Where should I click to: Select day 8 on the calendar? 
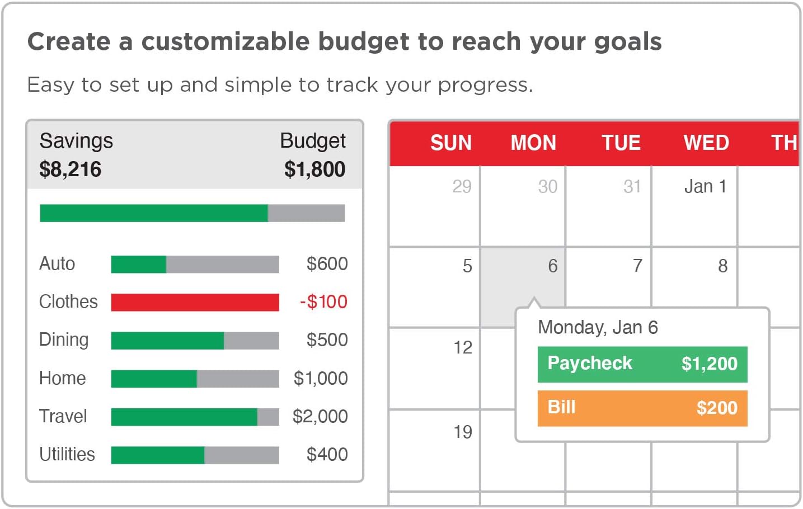(x=694, y=277)
